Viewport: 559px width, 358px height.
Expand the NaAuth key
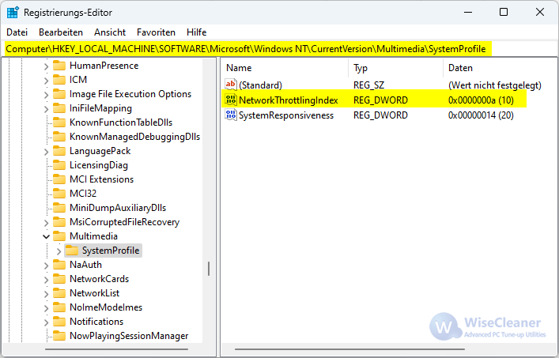click(x=46, y=266)
